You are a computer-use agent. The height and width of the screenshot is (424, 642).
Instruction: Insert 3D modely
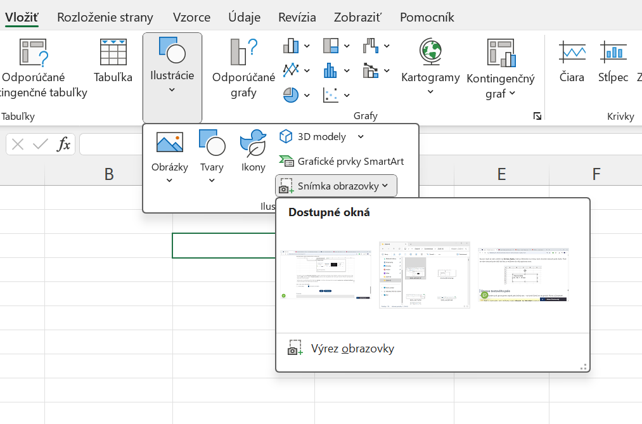tap(313, 137)
